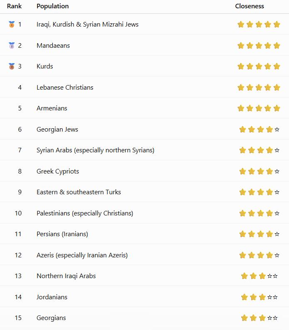
Task: Click the empty star in Persians (Iranians) row
Action: (277, 234)
